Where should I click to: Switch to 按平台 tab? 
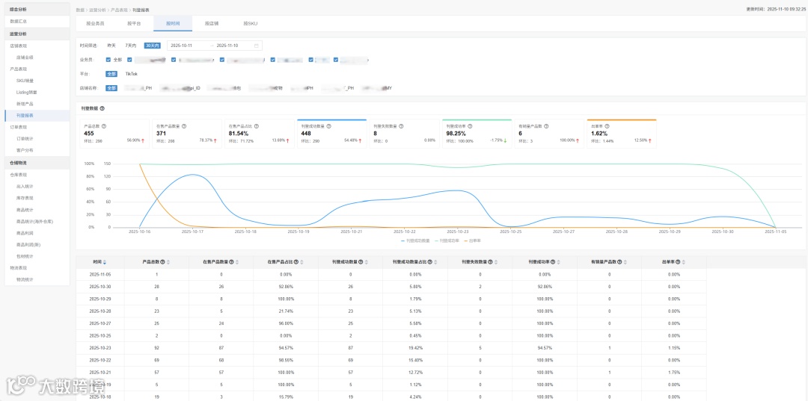tap(134, 24)
